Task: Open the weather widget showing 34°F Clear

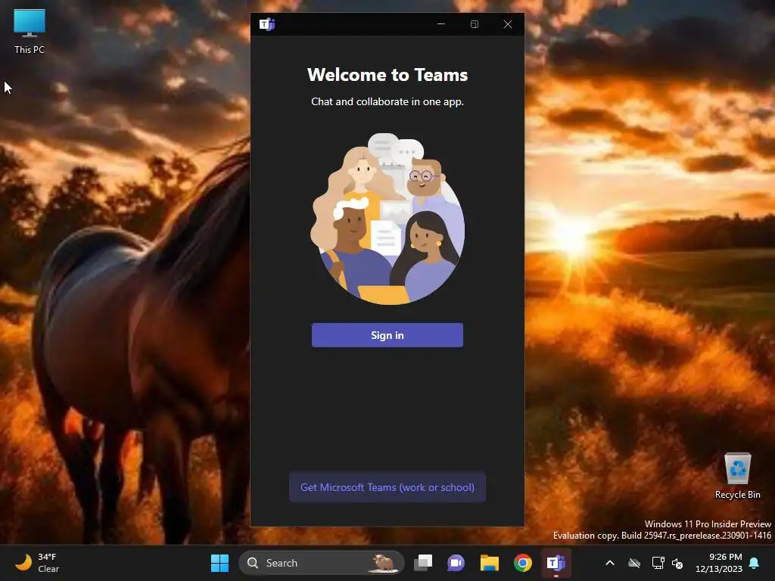Action: pyautogui.click(x=37, y=563)
